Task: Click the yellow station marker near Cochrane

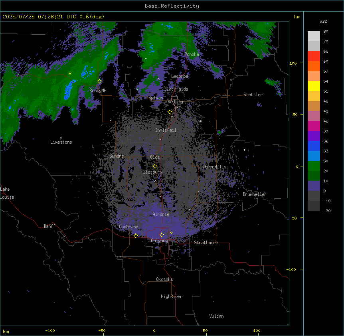Action: [136, 236]
